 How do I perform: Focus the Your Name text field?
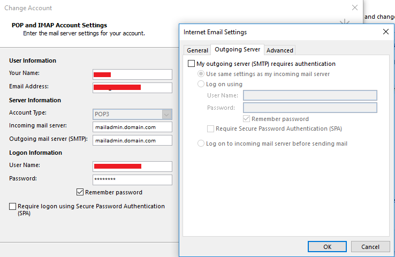(133, 74)
